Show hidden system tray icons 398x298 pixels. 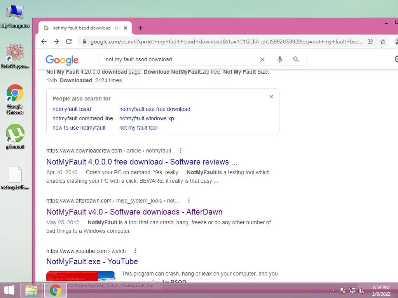[333, 291]
